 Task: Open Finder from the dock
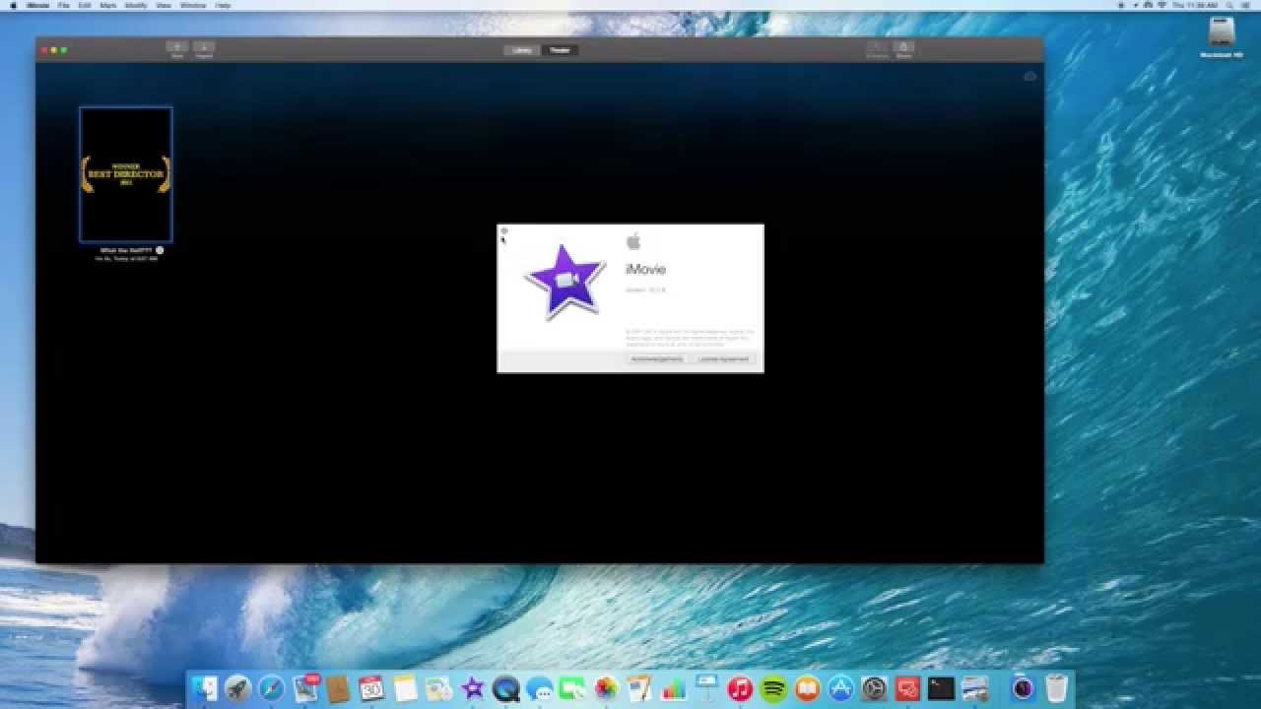[205, 688]
